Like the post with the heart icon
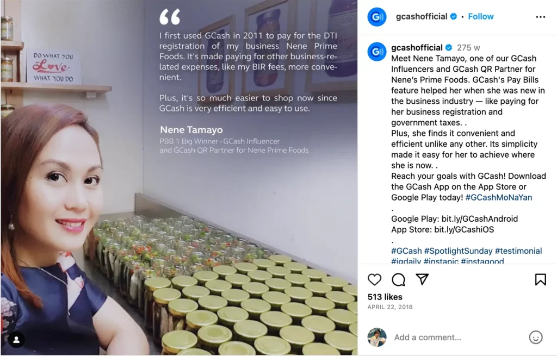 tap(374, 280)
